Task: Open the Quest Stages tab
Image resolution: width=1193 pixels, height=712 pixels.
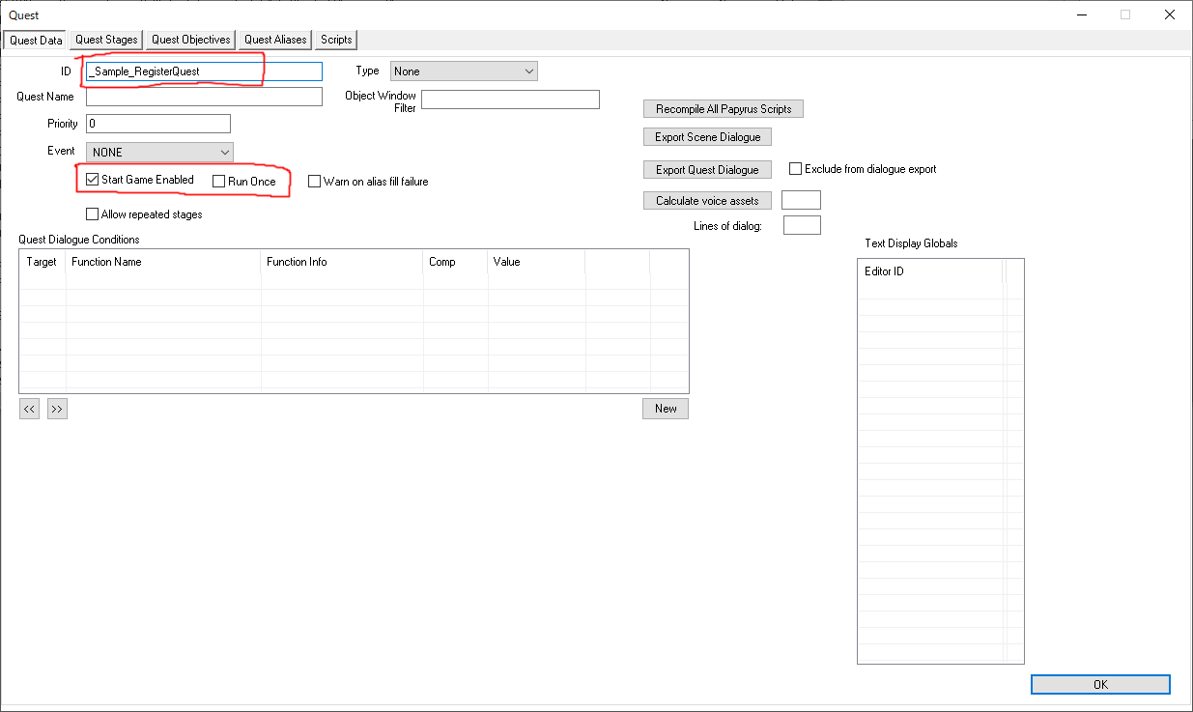Action: (x=107, y=40)
